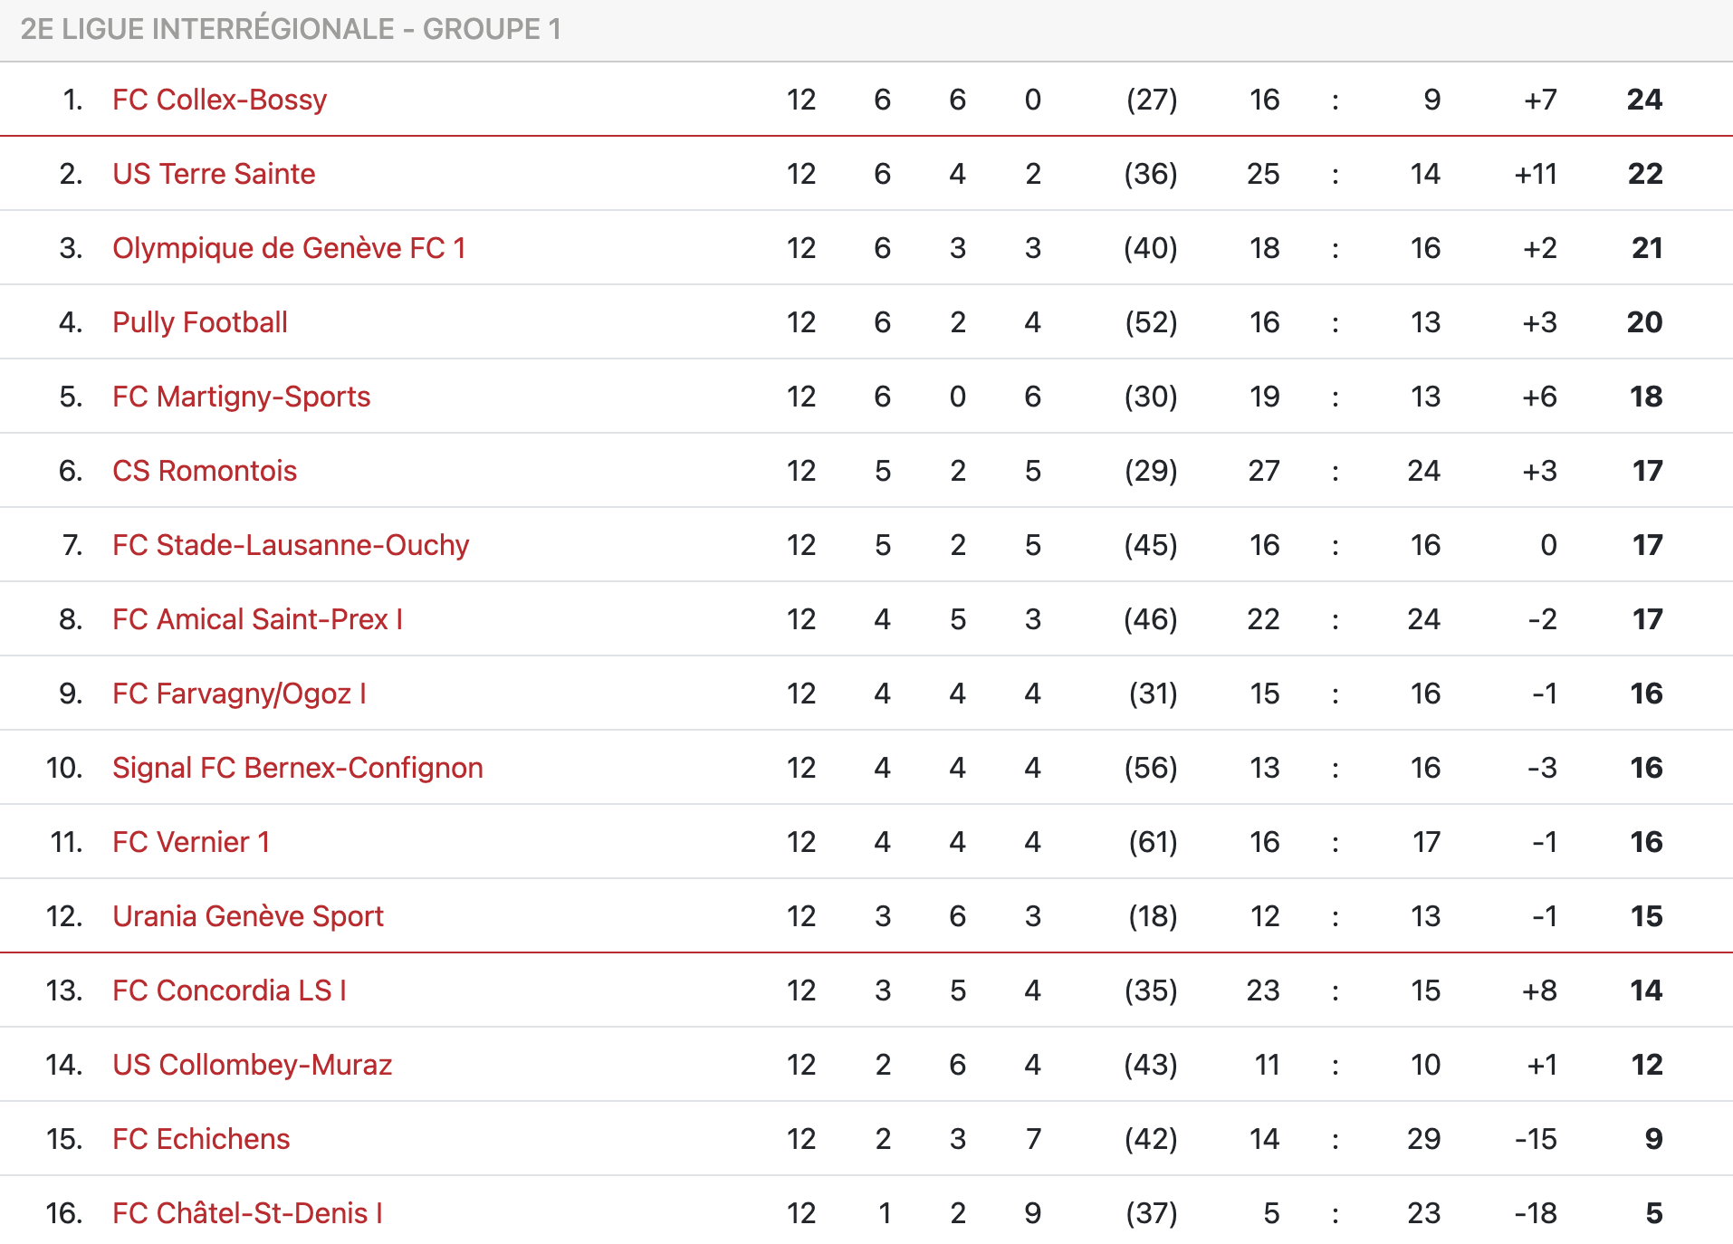
Task: Open FC Concordia LS I page
Action: tap(229, 990)
